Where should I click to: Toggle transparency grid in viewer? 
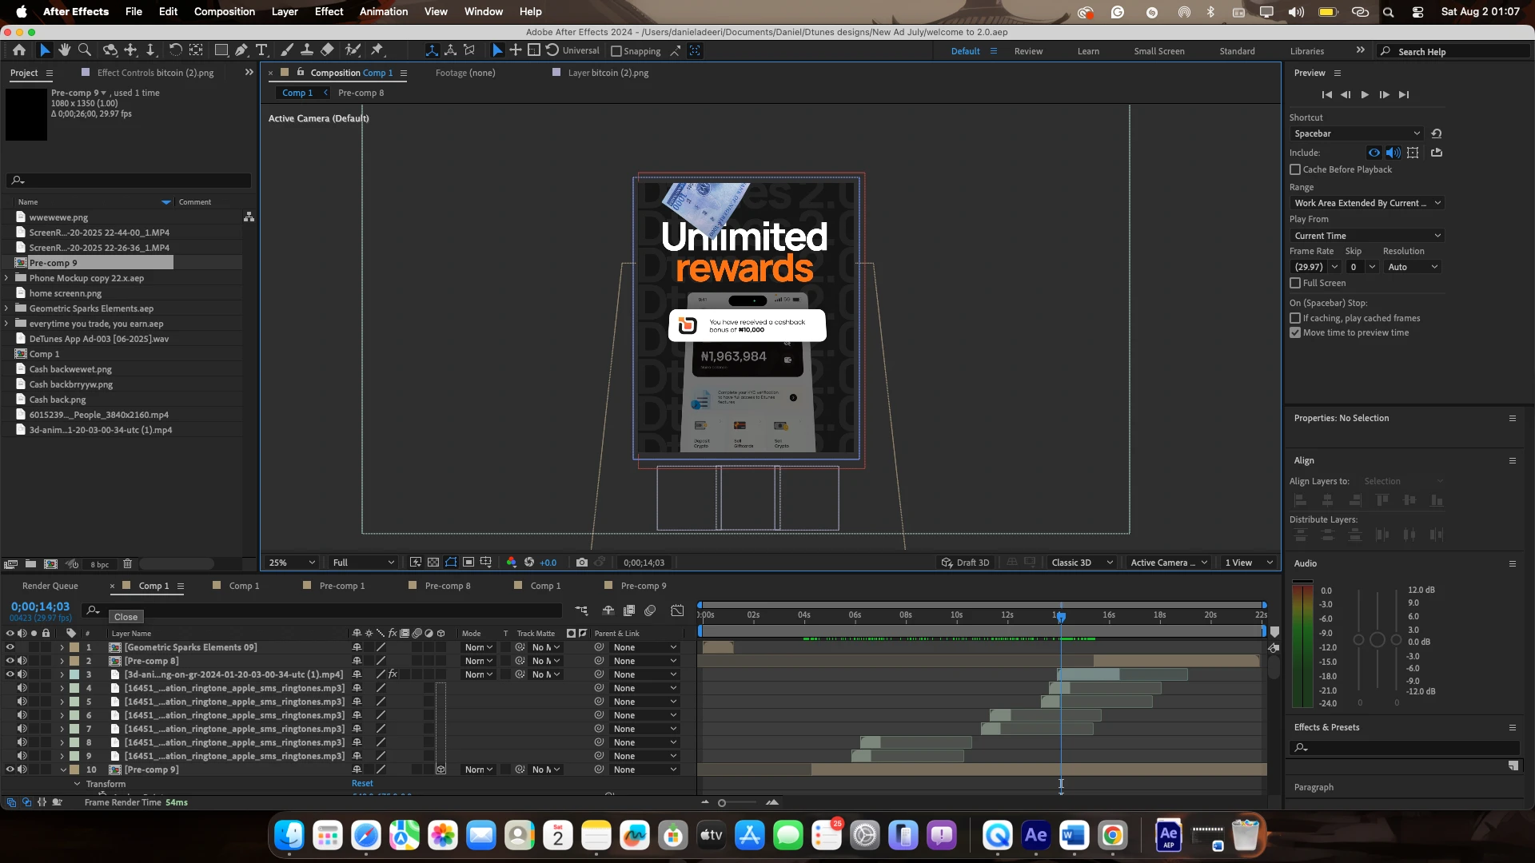click(433, 563)
